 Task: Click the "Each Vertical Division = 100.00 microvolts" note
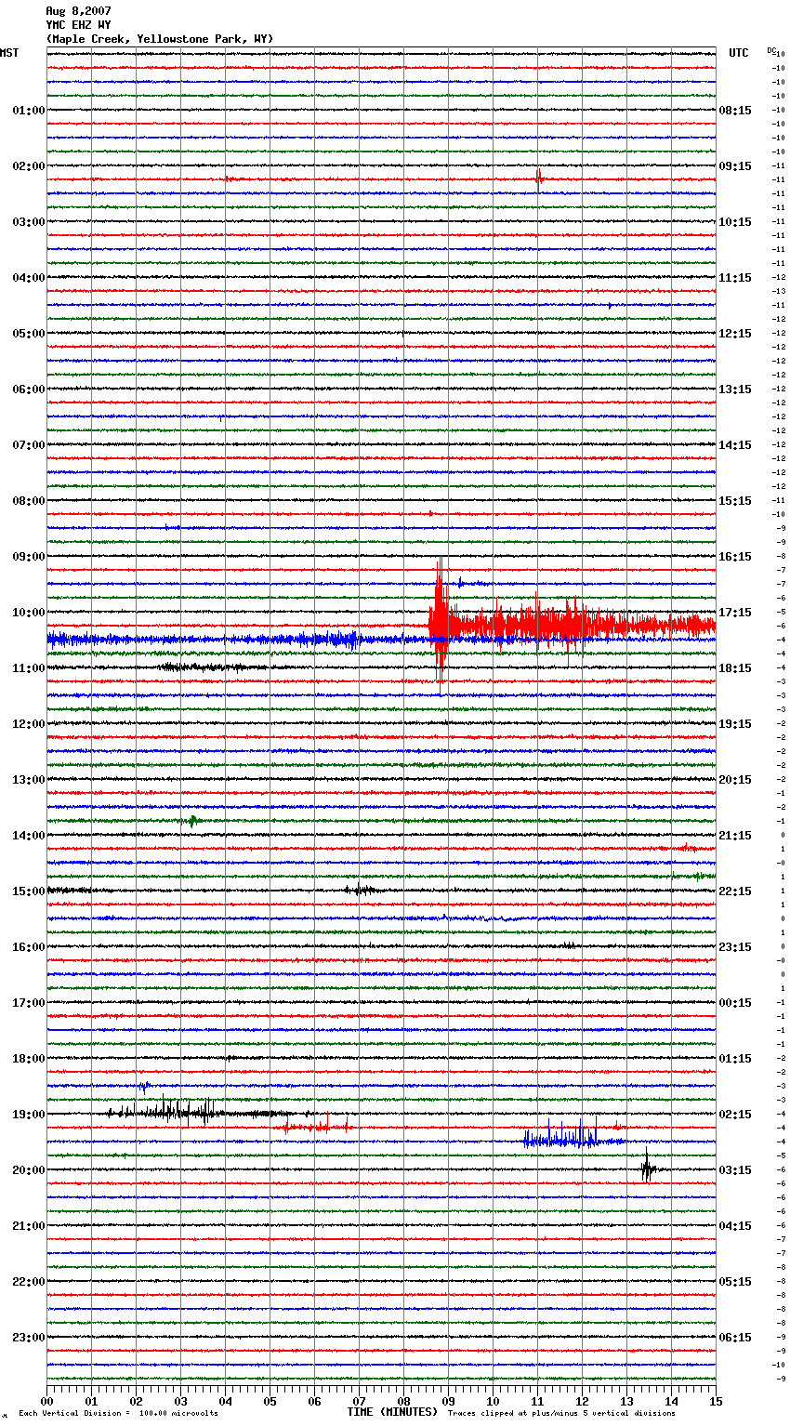click(118, 1413)
